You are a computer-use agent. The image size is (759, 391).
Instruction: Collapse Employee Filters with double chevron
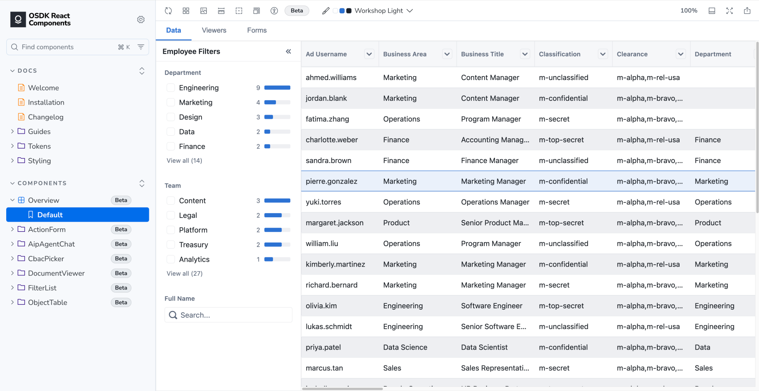coord(288,51)
